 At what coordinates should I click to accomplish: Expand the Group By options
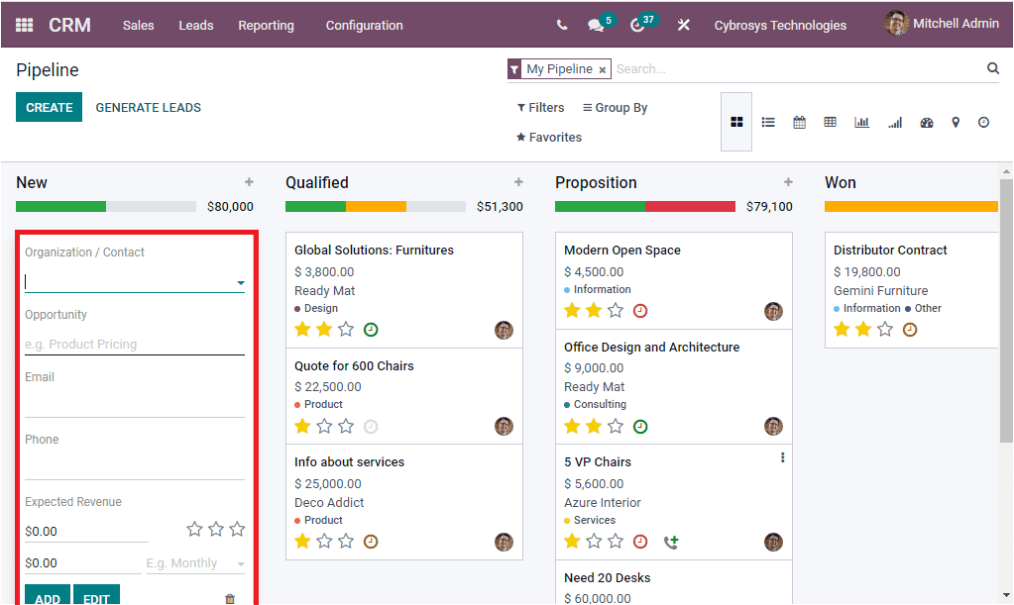pos(614,107)
